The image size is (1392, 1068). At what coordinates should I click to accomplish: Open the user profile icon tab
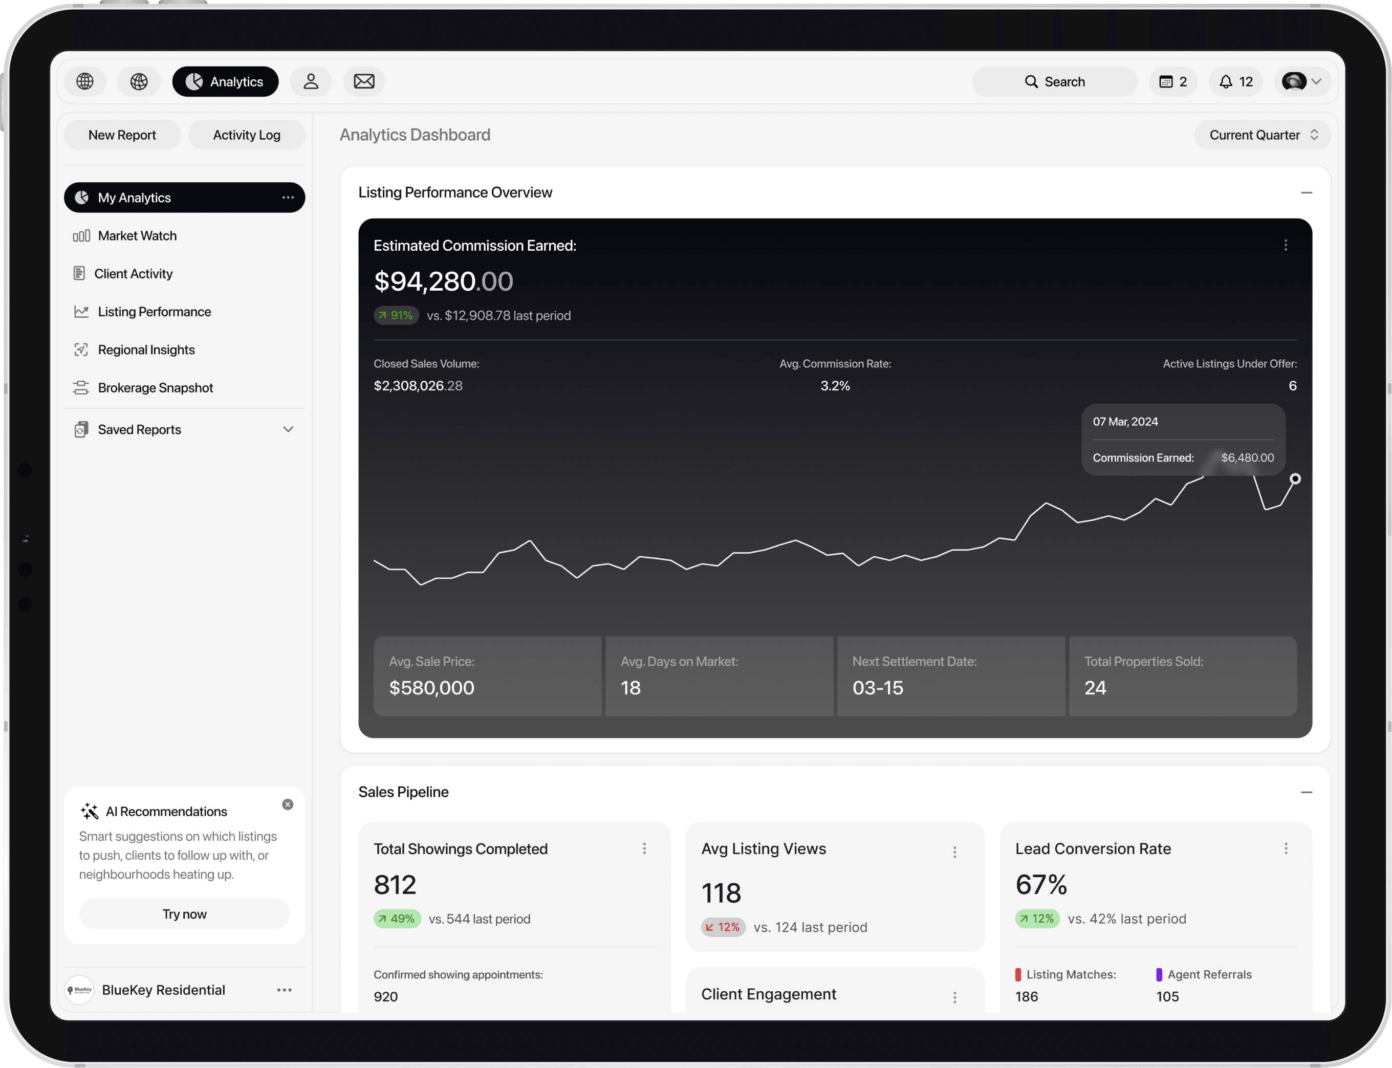pos(310,81)
